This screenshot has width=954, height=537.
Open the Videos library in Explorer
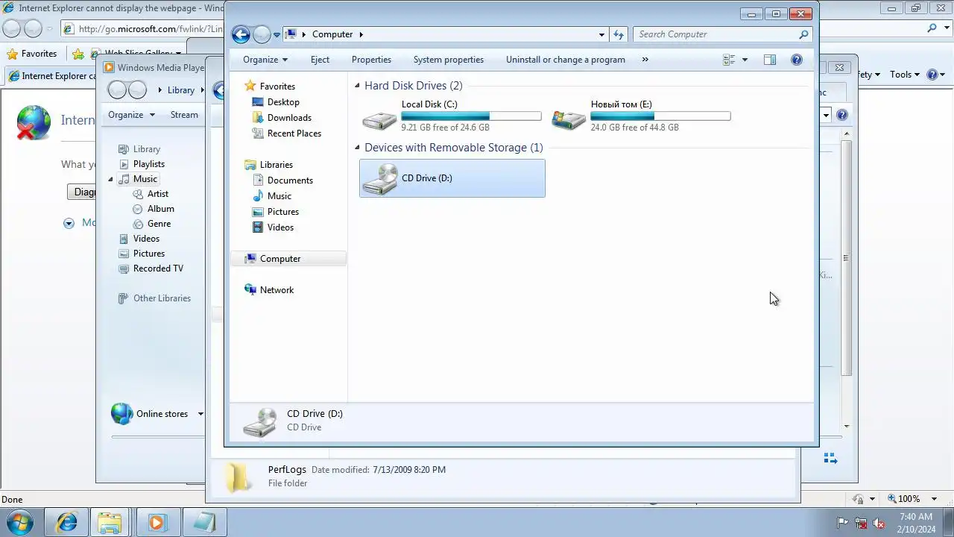click(x=280, y=227)
